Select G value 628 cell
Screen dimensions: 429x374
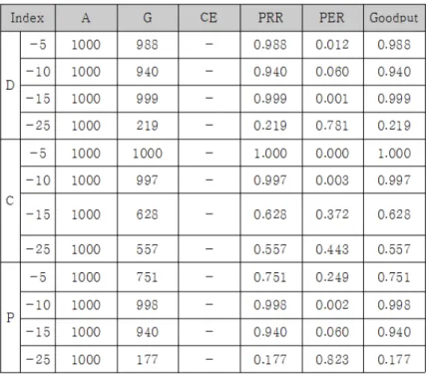tap(148, 214)
